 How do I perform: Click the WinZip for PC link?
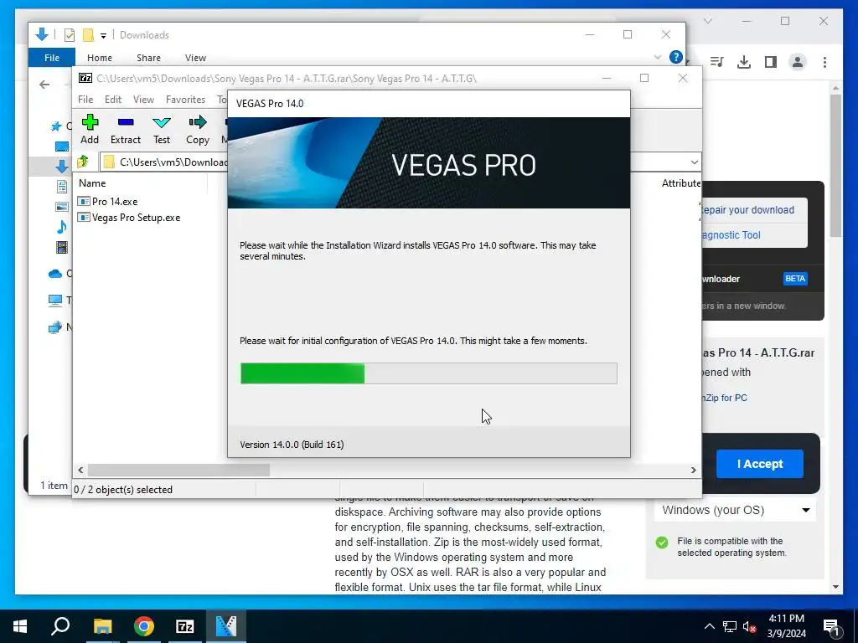click(724, 398)
